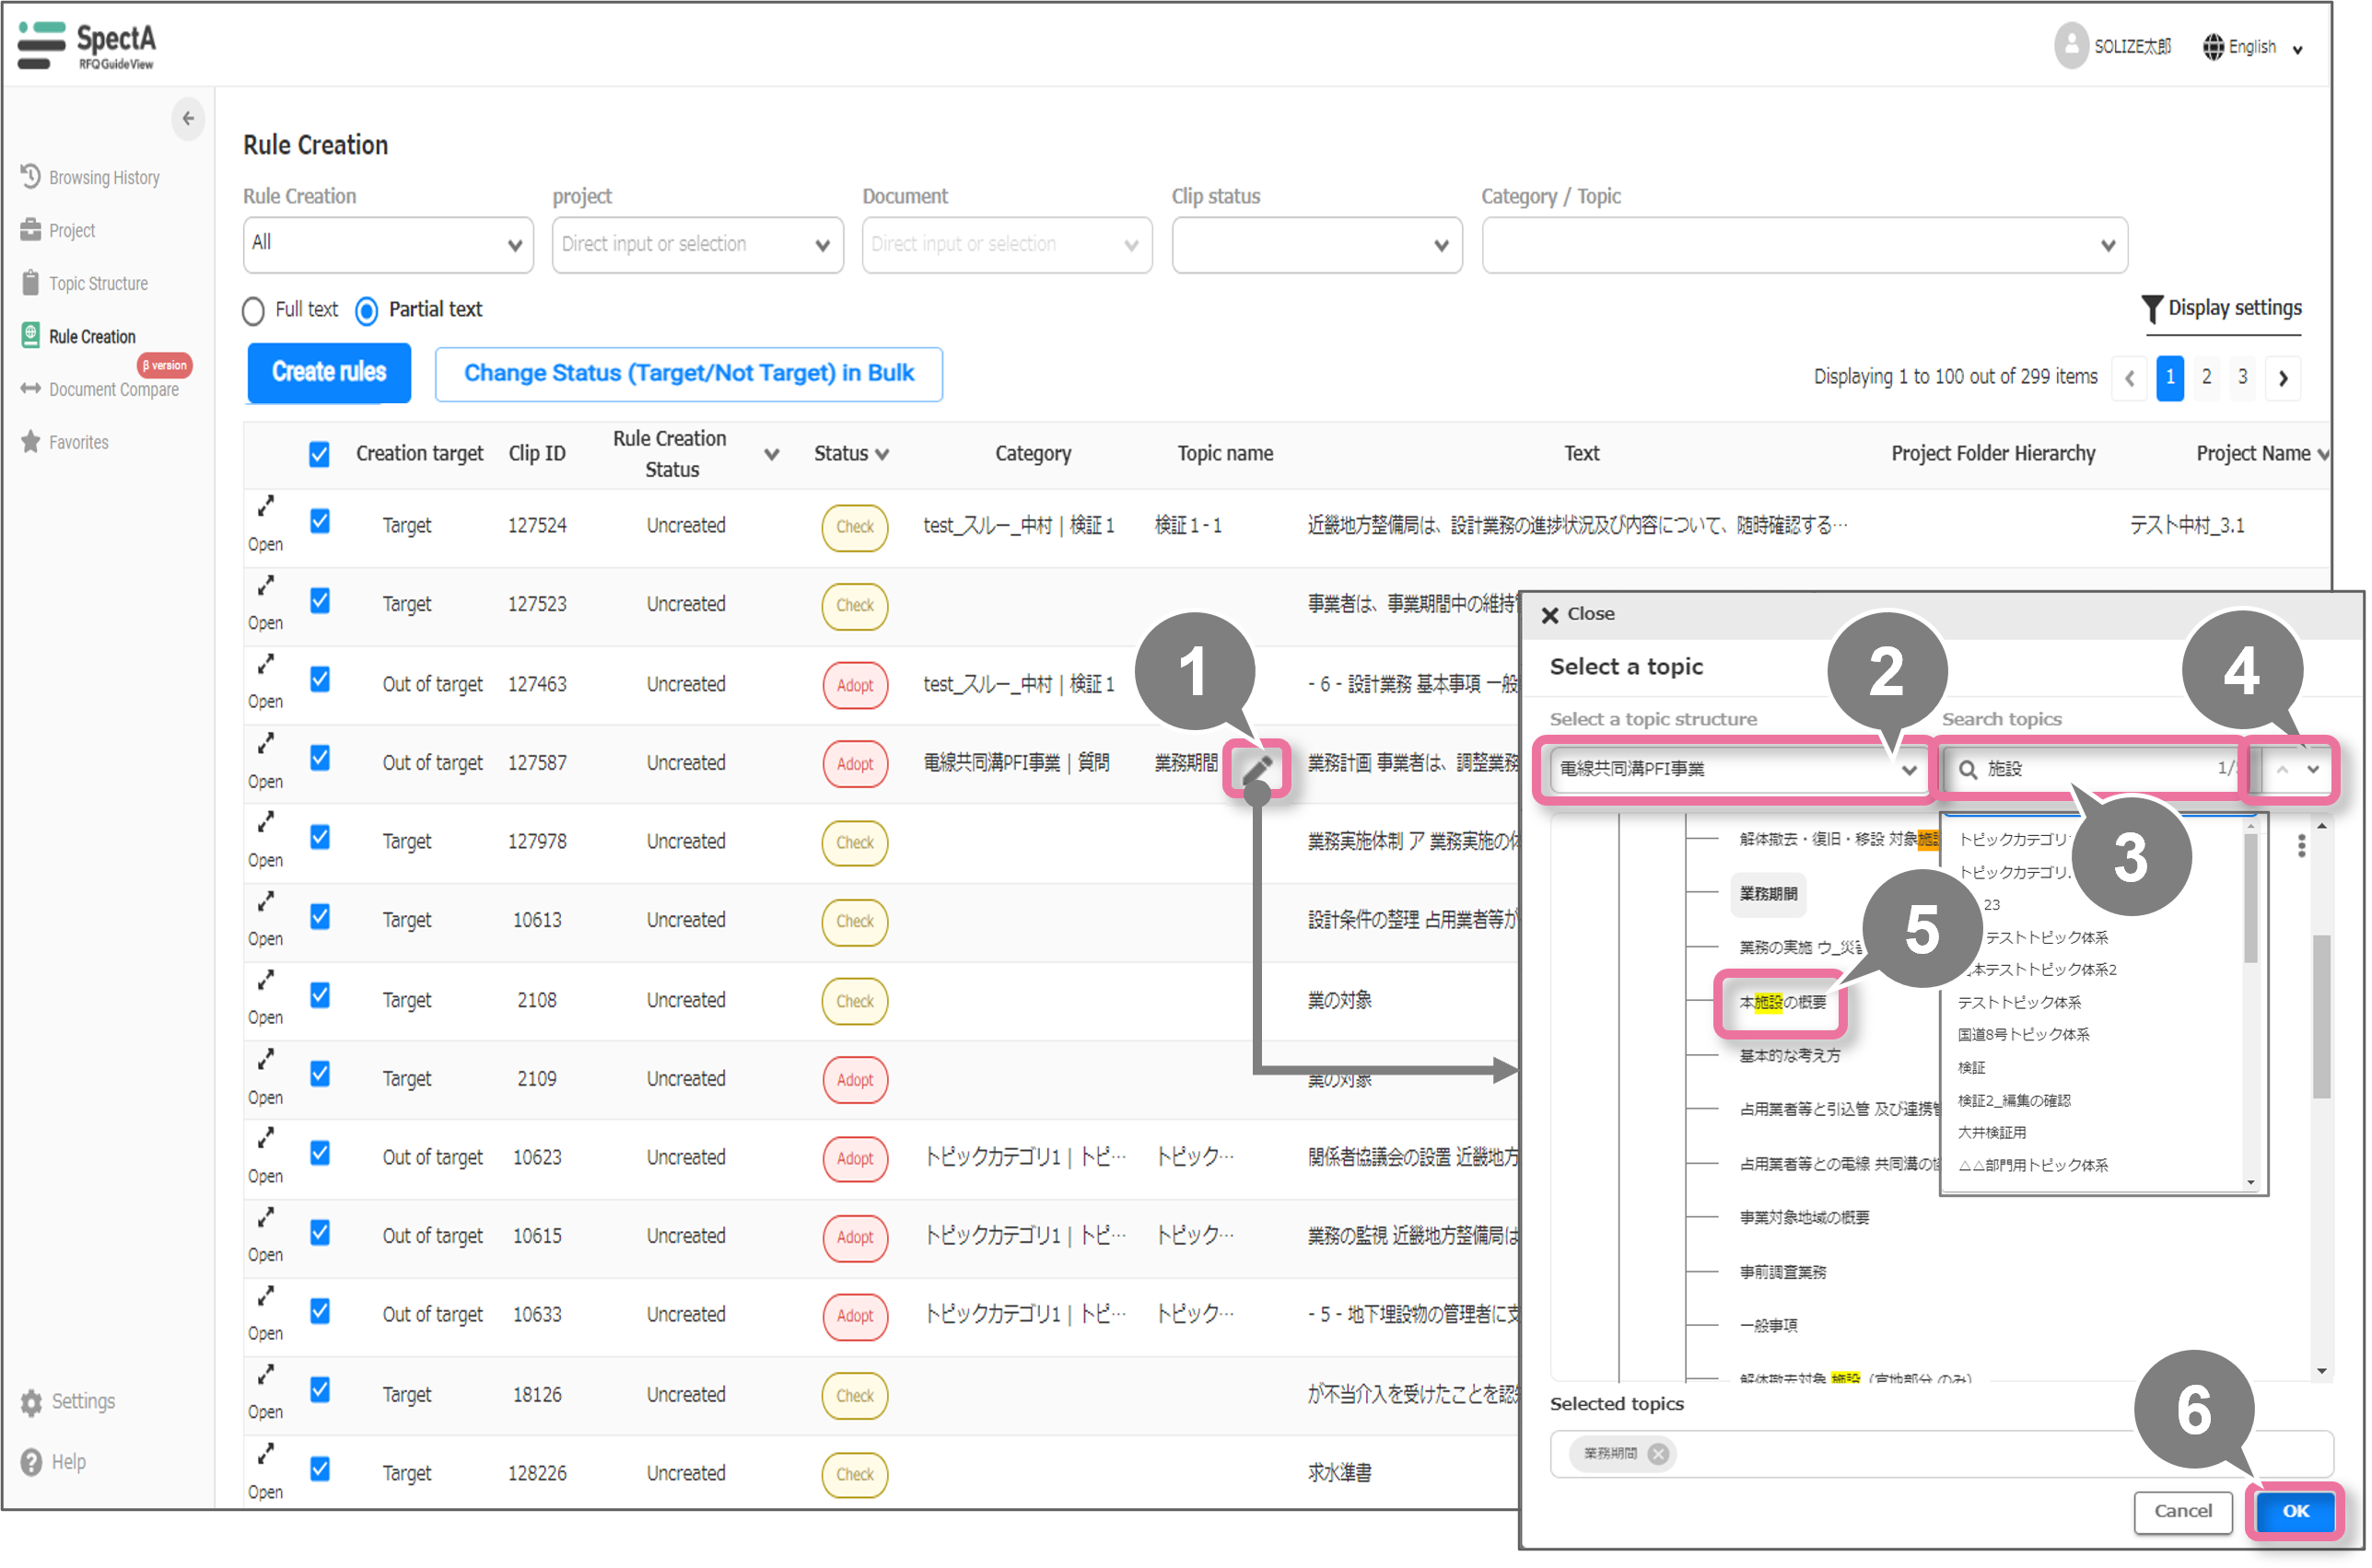The width and height of the screenshot is (2372, 1568).
Task: Open the Rule Creation 'All' dropdown
Action: pyautogui.click(x=387, y=244)
